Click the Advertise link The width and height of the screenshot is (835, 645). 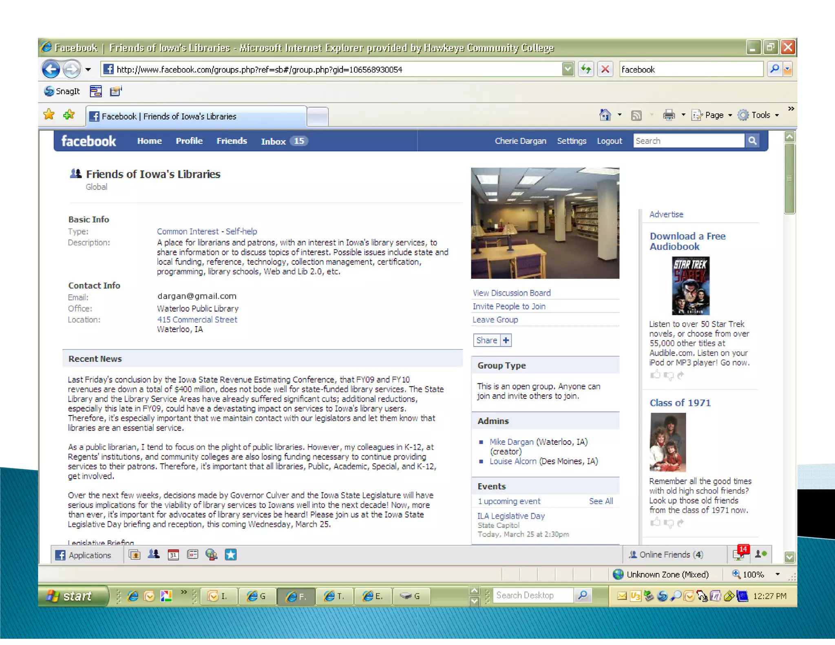(x=666, y=214)
